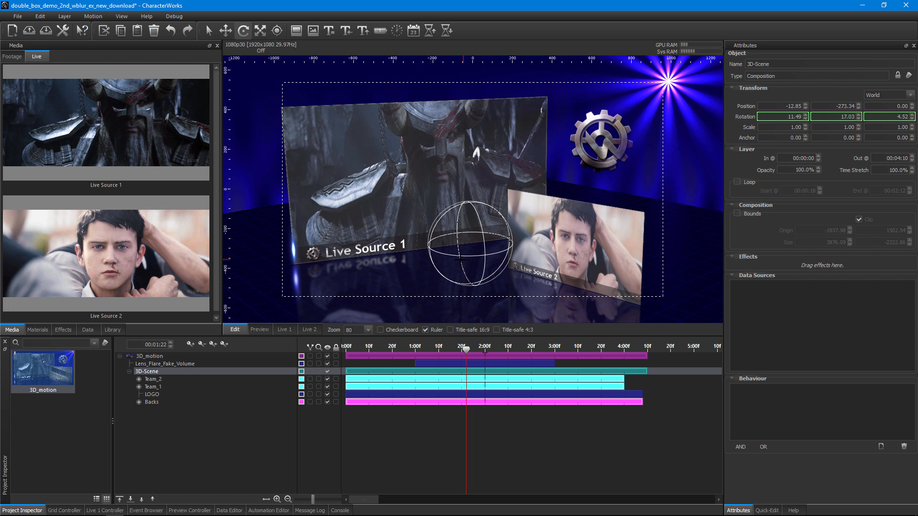Click the Undo arrow icon
The width and height of the screenshot is (918, 516).
[x=171, y=31]
